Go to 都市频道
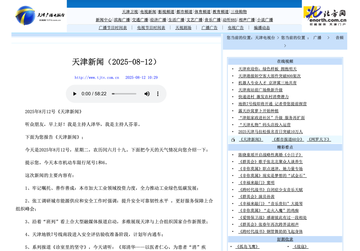This screenshot has width=360, height=251. (x=184, y=12)
